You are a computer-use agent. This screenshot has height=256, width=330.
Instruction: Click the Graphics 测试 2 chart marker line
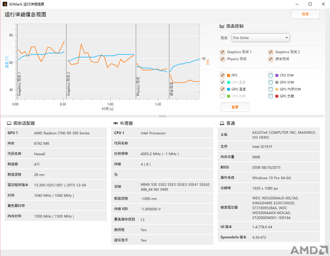pos(66,62)
